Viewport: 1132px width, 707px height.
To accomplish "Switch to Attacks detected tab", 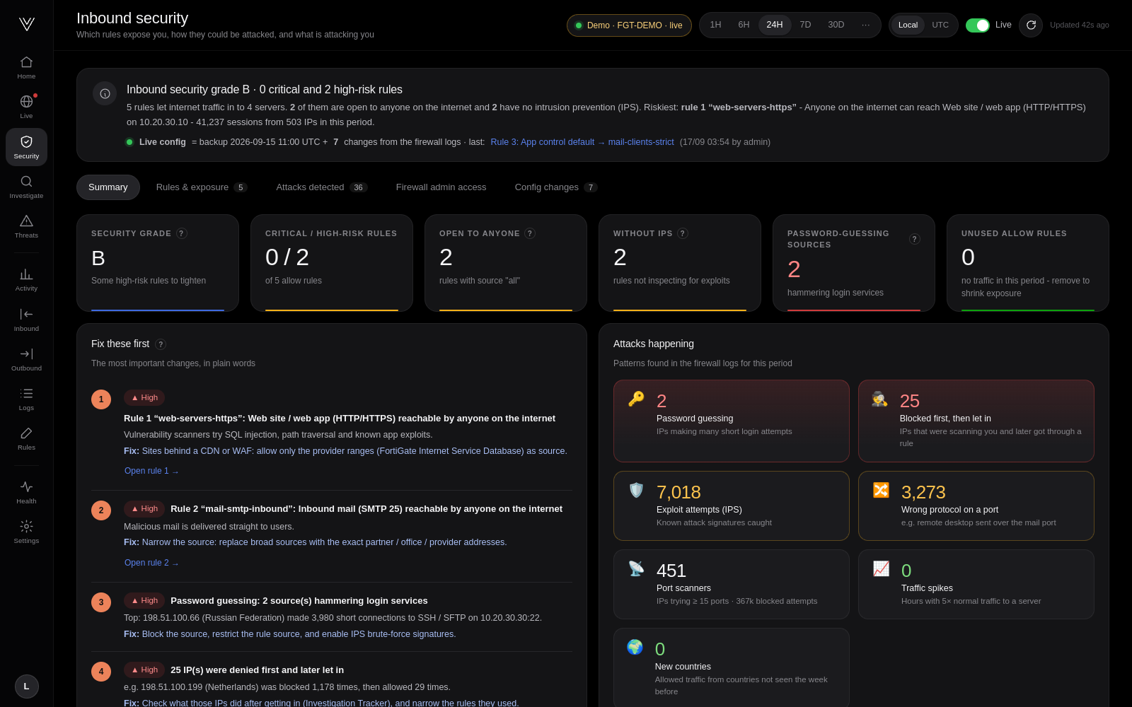I will (321, 187).
